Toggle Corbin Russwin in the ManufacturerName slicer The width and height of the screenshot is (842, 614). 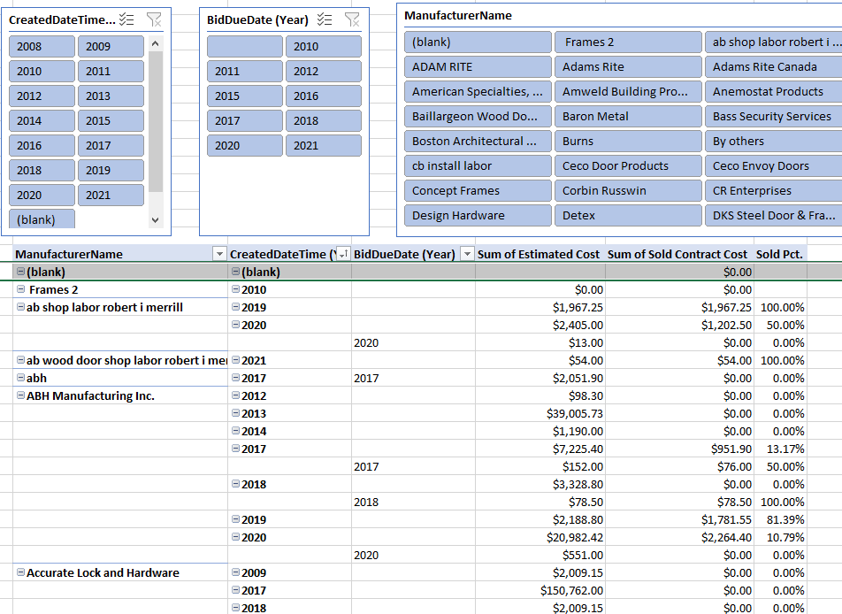[x=629, y=191]
